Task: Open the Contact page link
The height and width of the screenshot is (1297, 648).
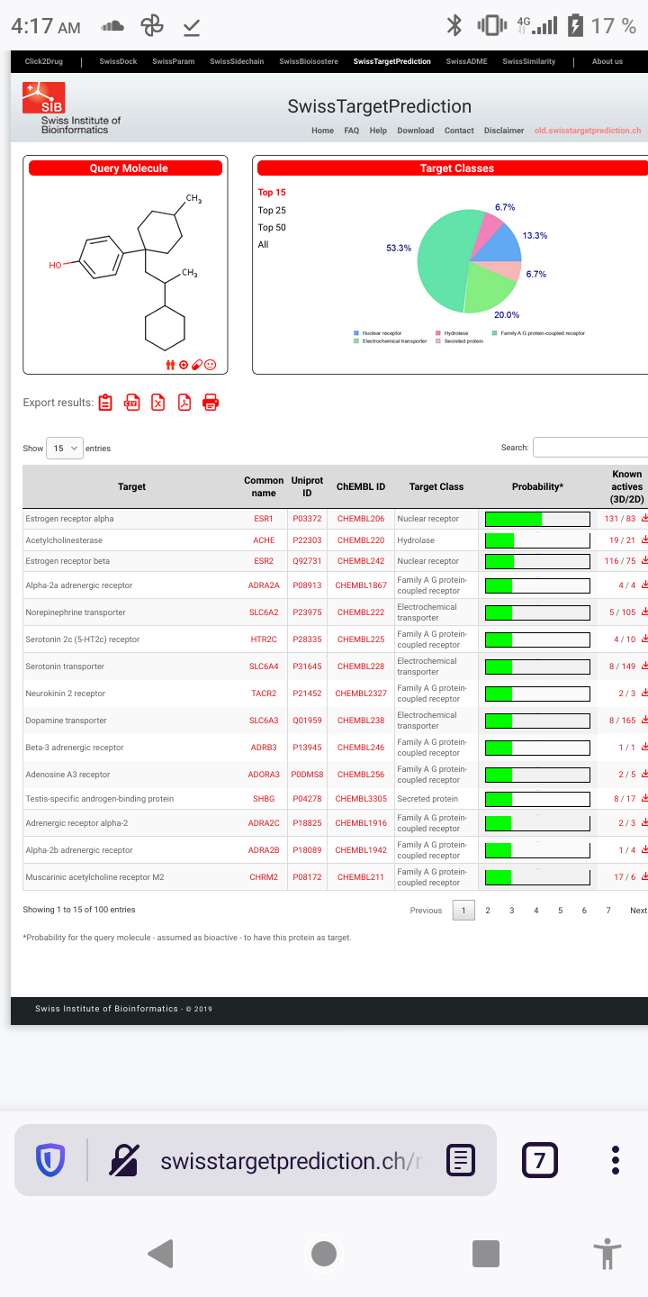Action: (459, 131)
